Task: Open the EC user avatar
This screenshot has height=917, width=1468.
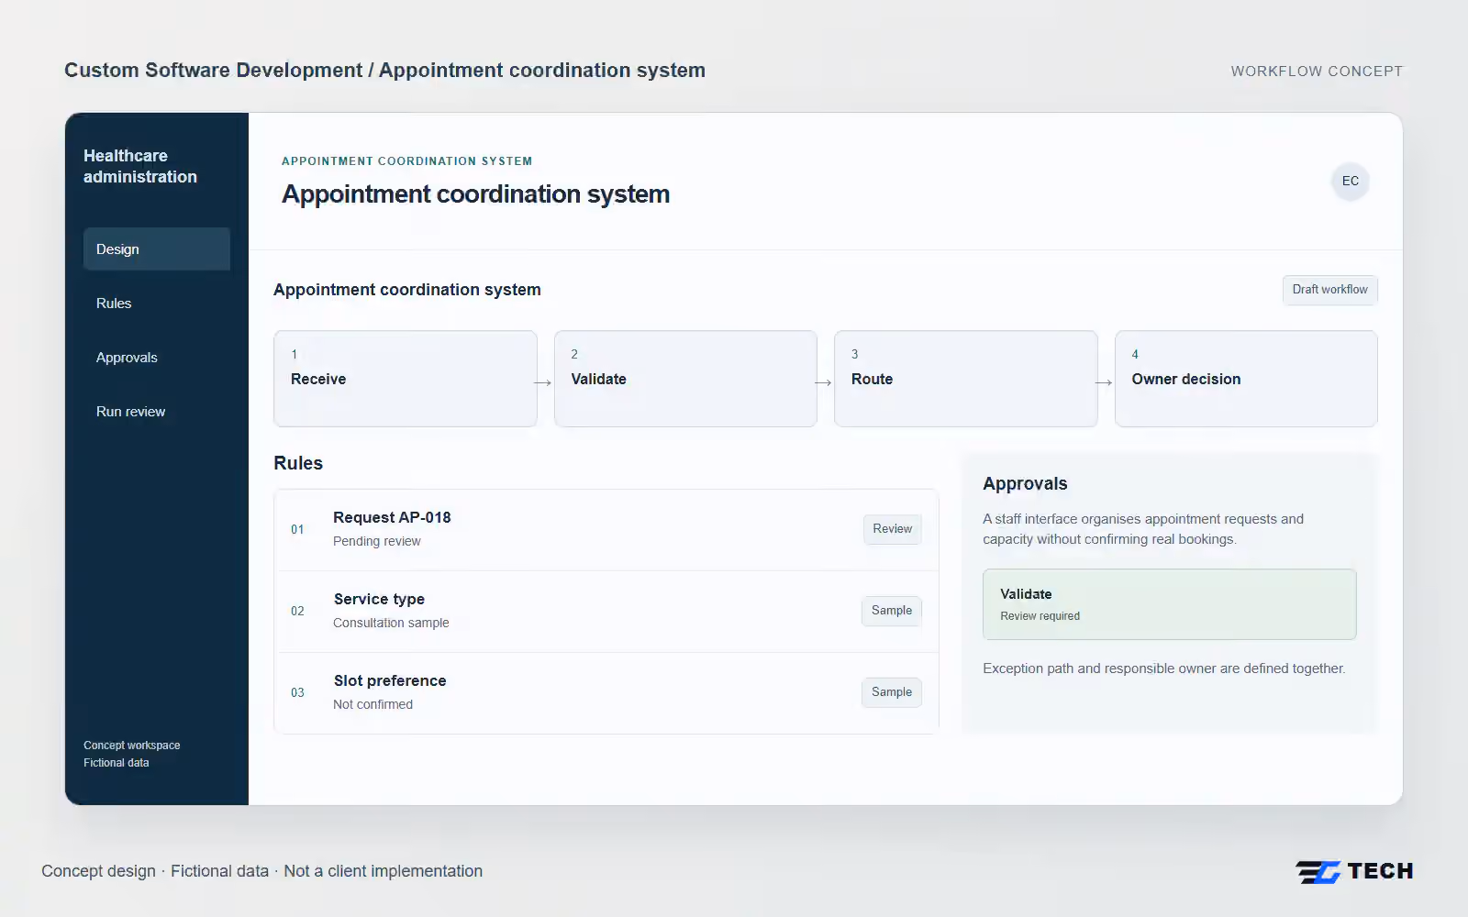Action: (1350, 181)
